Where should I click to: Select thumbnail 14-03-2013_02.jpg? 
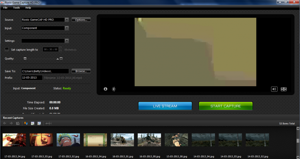[257, 140]
